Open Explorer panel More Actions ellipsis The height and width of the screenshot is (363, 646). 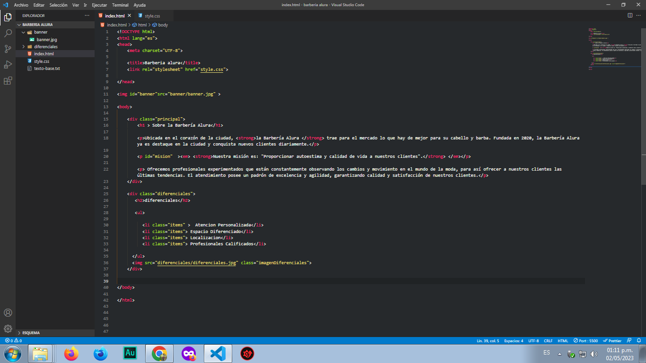point(87,16)
